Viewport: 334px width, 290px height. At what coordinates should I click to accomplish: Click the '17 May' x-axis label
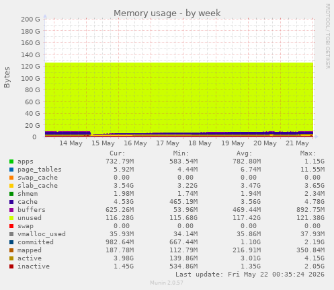click(167, 143)
